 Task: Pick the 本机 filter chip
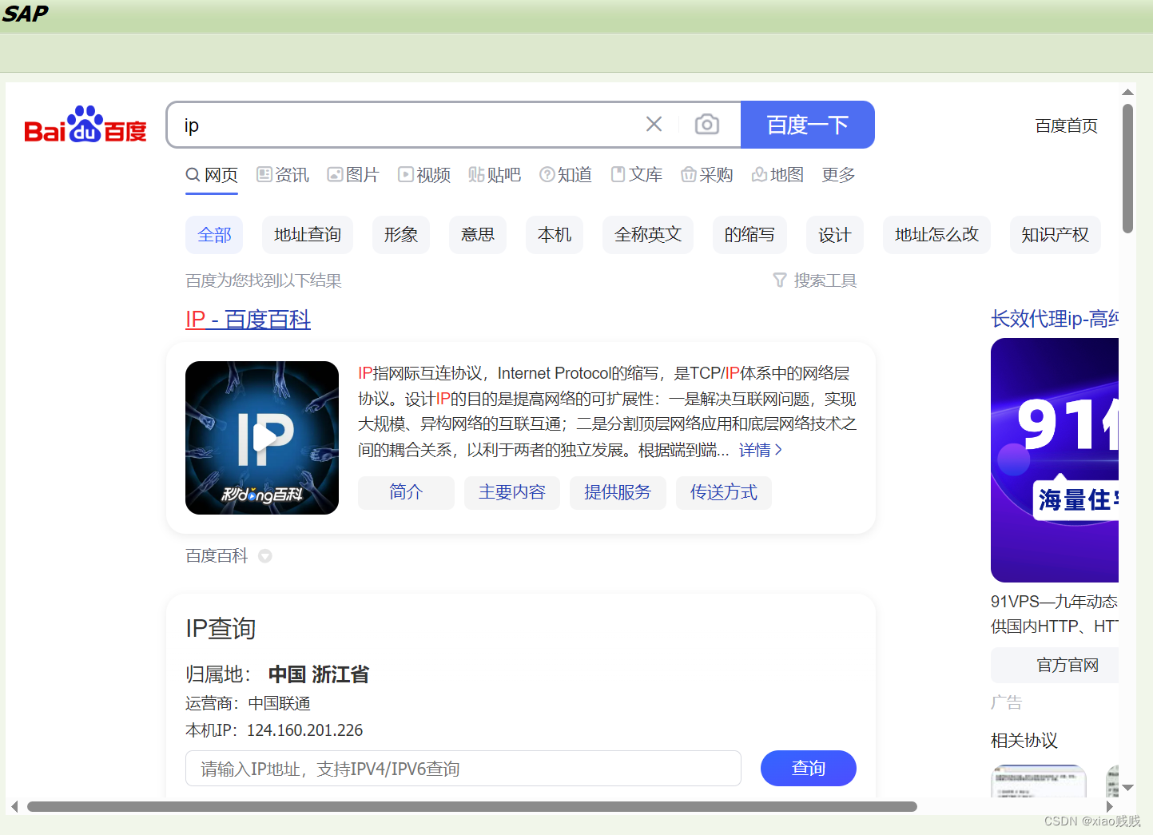pos(555,235)
